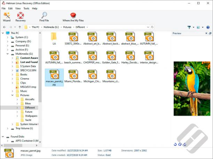Viewport: 213px width, 159px height.
Task: Collapse the This PC tree node
Action: pos(3,33)
